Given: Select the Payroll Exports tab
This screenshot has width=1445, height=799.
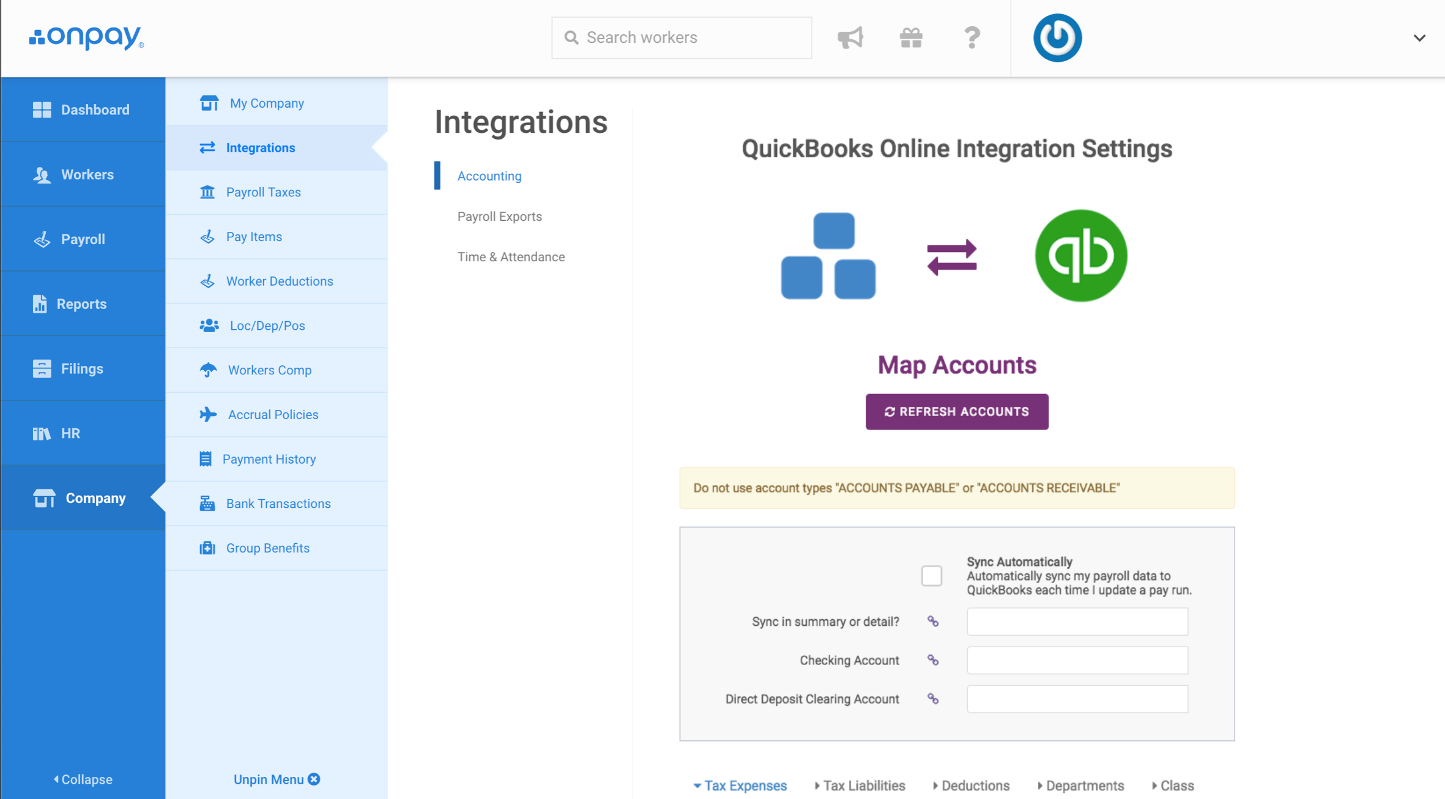Looking at the screenshot, I should (x=500, y=217).
